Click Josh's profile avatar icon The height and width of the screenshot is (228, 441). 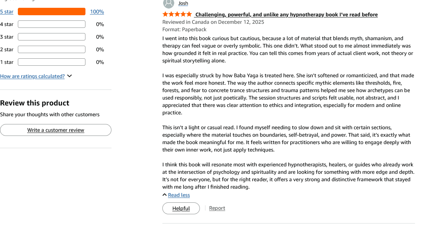tap(168, 3)
